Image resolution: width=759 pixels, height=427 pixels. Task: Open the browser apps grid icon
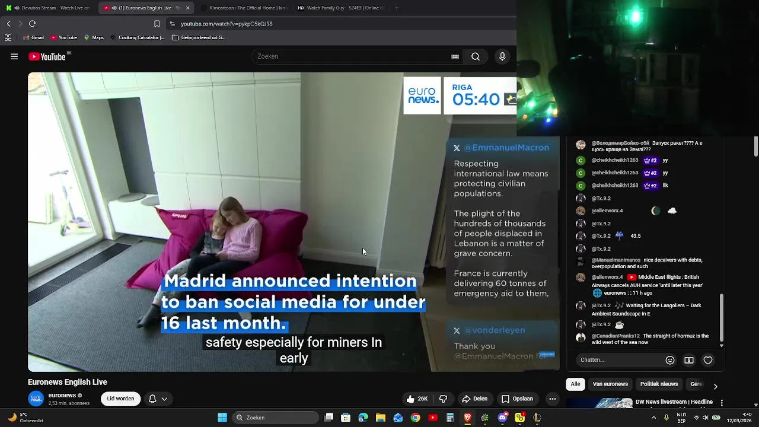tap(8, 37)
